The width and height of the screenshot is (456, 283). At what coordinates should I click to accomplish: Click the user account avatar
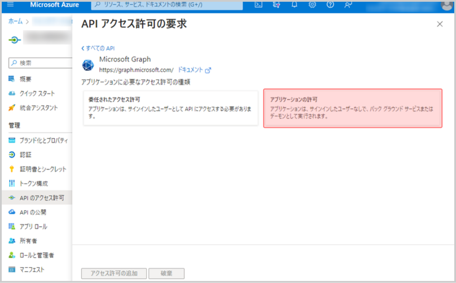pos(446,5)
